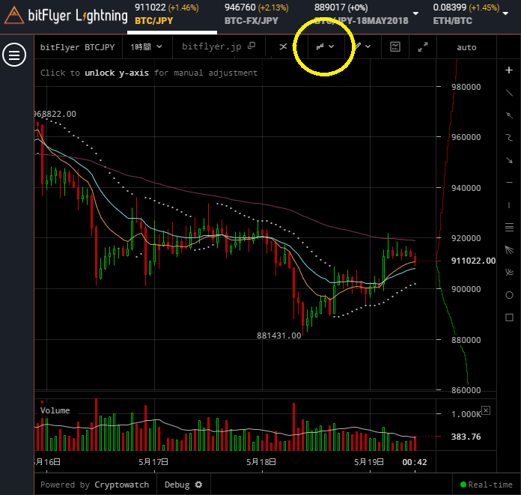Select the crosshair cursor tool
The height and width of the screenshot is (495, 521).
(x=509, y=70)
